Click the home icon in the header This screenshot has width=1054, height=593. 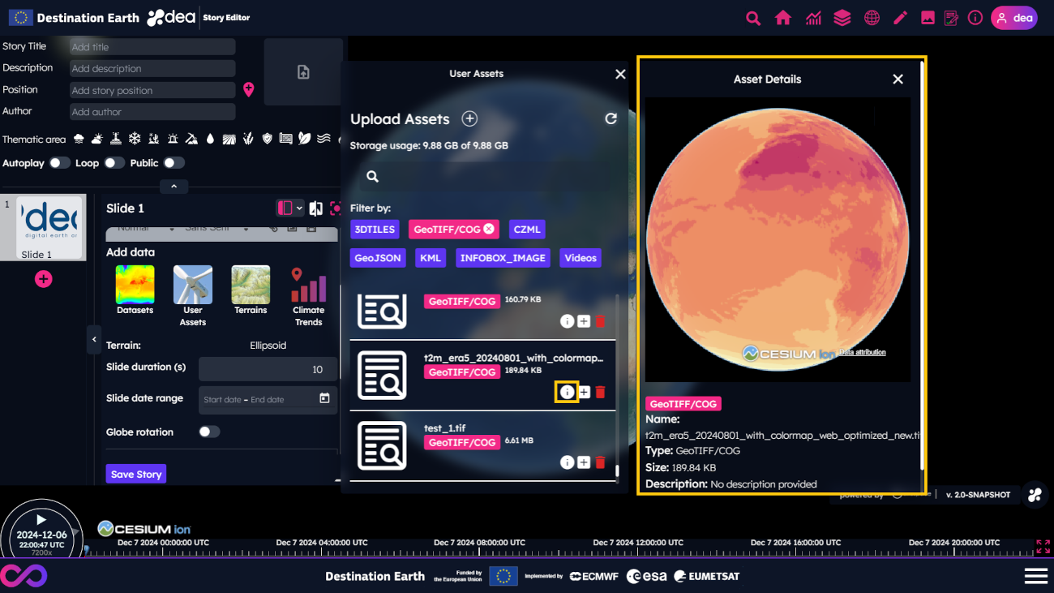point(782,18)
